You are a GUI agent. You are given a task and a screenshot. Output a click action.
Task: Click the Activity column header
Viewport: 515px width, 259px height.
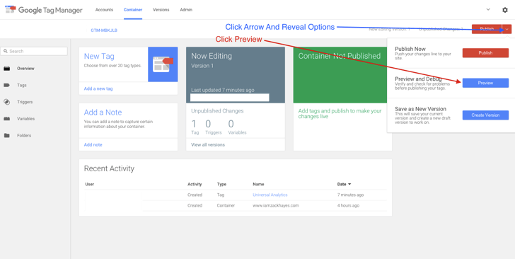[195, 185]
